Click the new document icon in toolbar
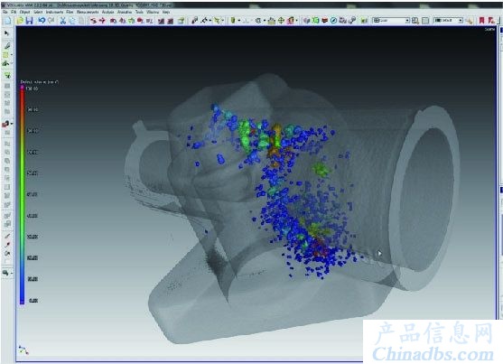The image size is (503, 364). (8, 21)
